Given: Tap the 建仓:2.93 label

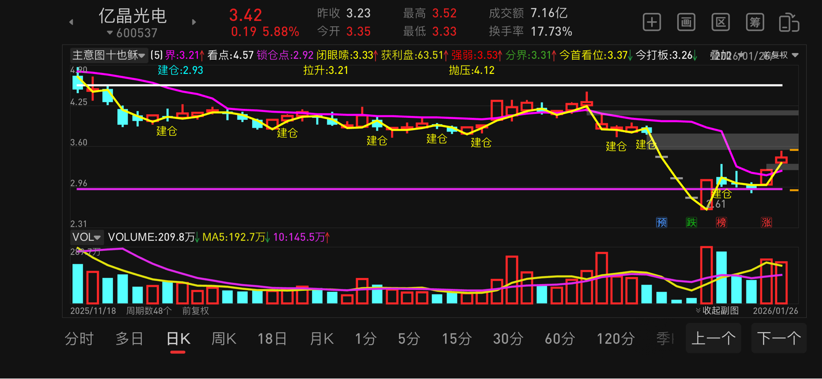Looking at the screenshot, I should [180, 70].
